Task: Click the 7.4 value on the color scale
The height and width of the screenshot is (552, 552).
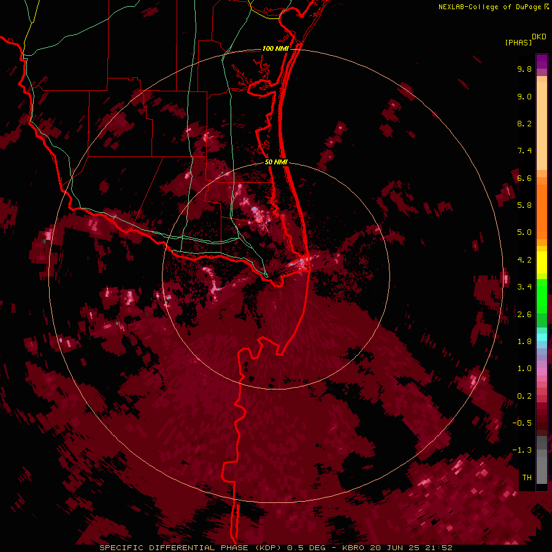Action: [x=524, y=151]
